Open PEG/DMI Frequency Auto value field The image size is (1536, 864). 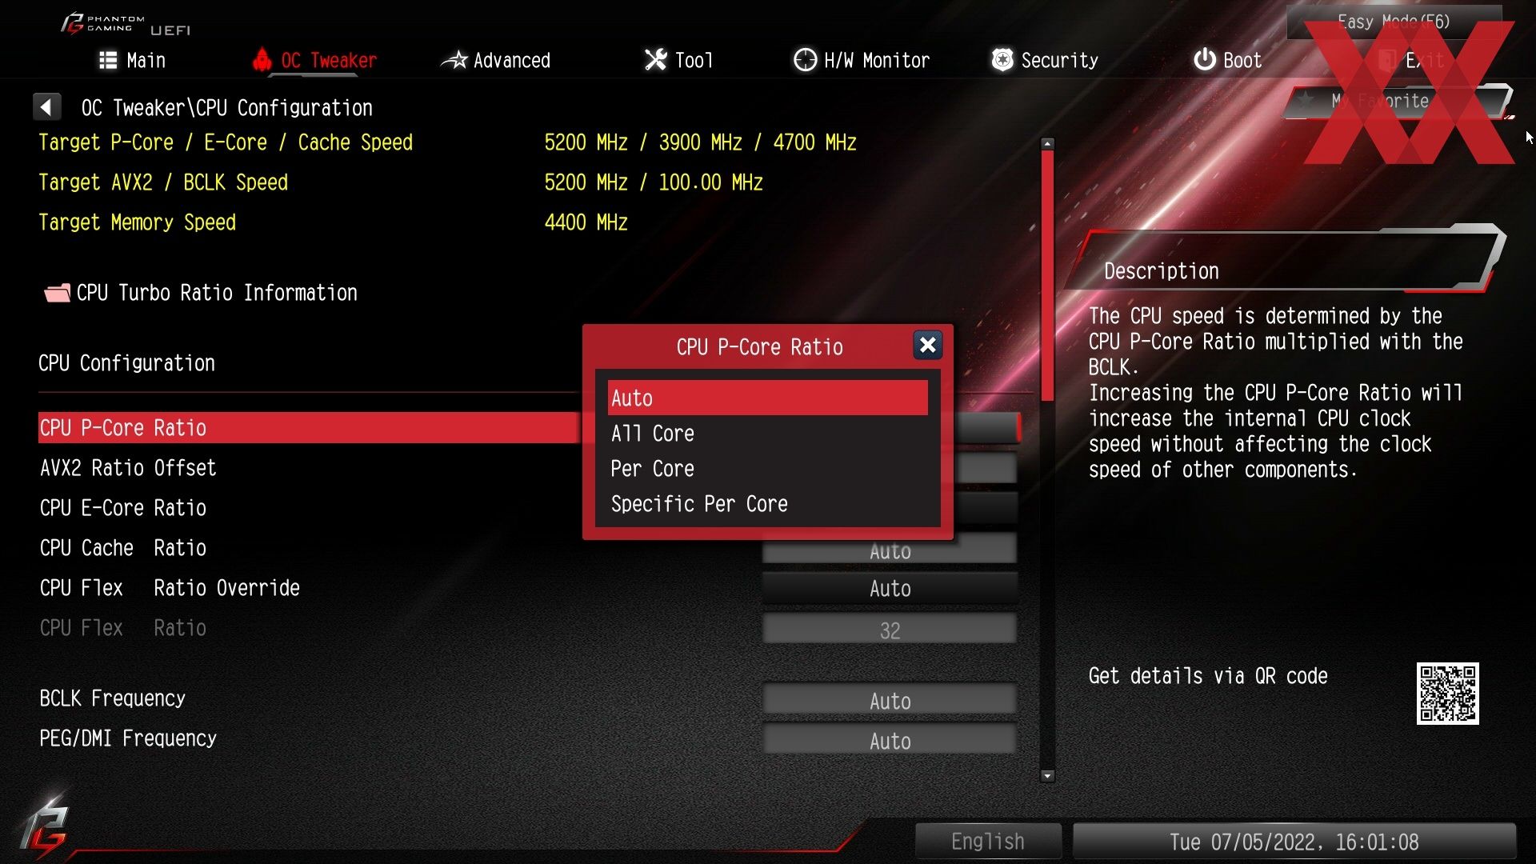pos(890,741)
